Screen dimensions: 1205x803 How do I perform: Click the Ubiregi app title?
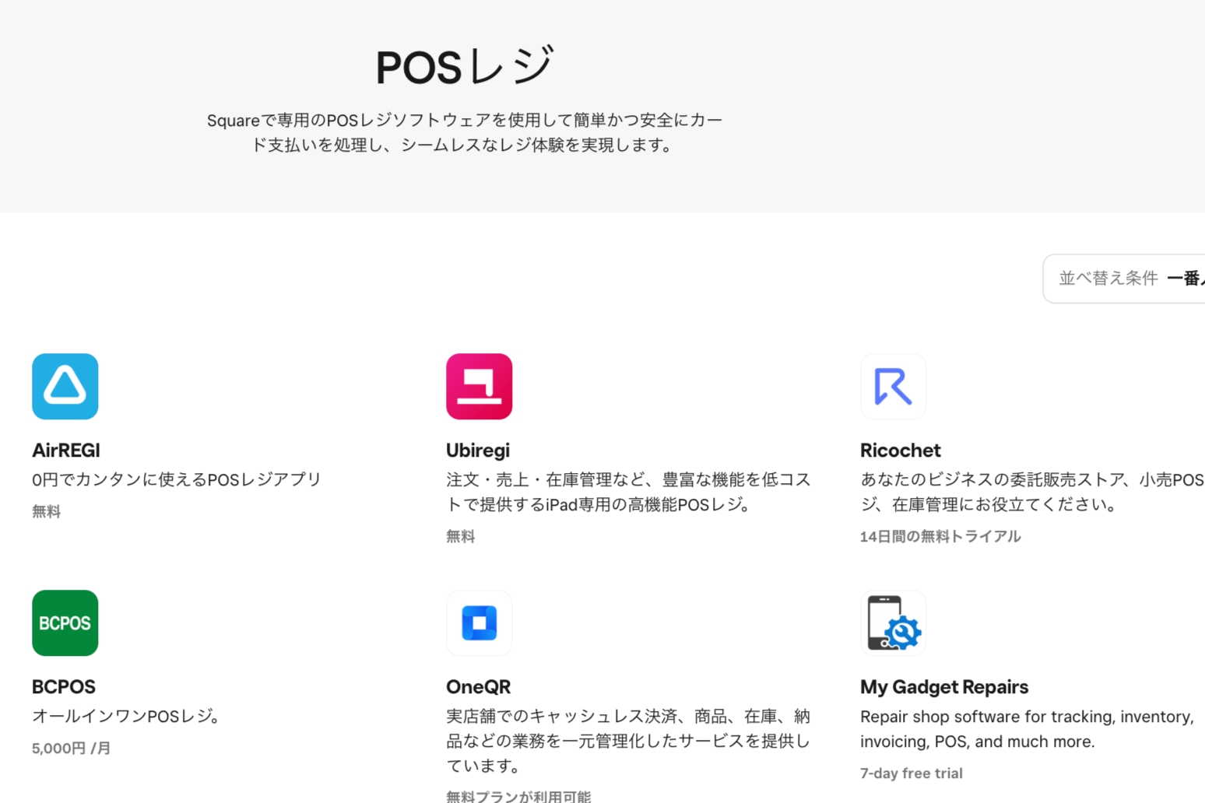coord(478,451)
